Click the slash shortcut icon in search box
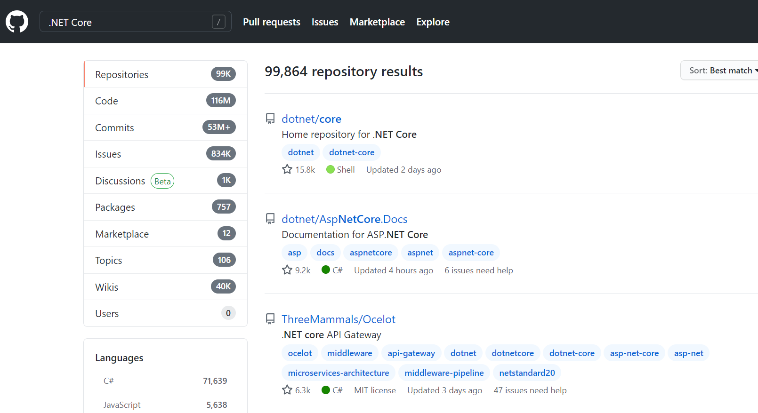 [218, 22]
